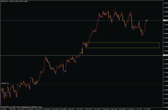The width and height of the screenshot is (168, 110).
Task: Click the "24 Sep 08:00" time axis label
Action: [122, 109]
